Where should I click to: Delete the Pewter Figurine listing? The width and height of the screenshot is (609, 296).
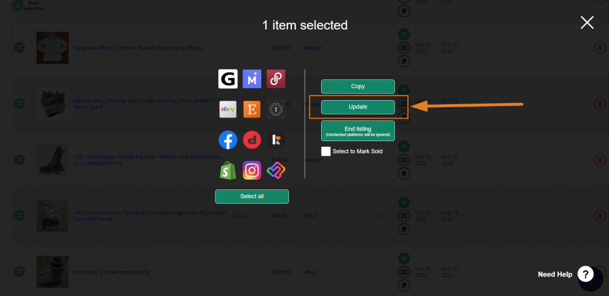[599, 160]
